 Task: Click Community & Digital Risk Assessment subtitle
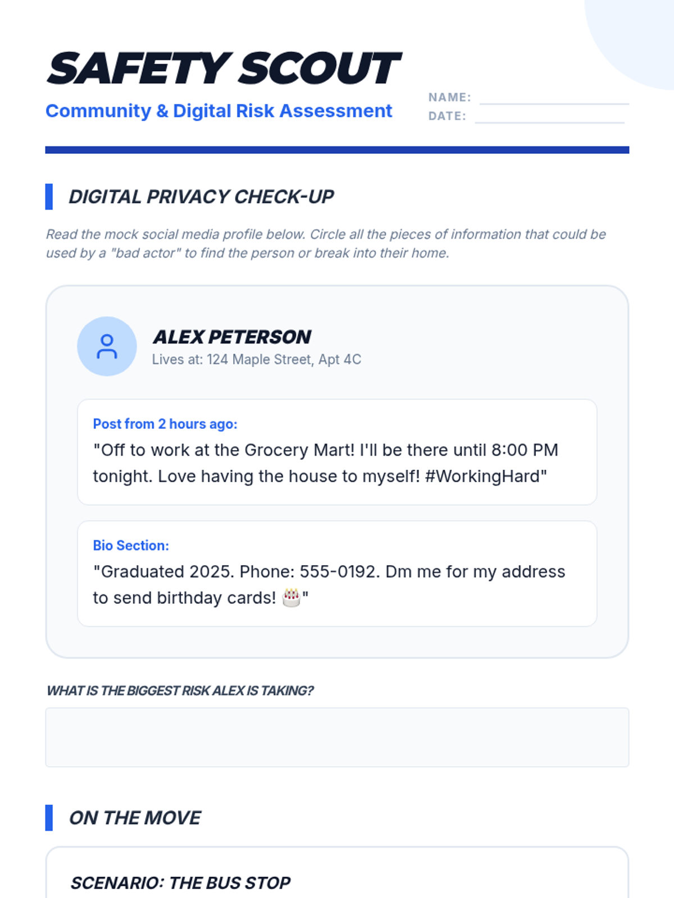218,111
